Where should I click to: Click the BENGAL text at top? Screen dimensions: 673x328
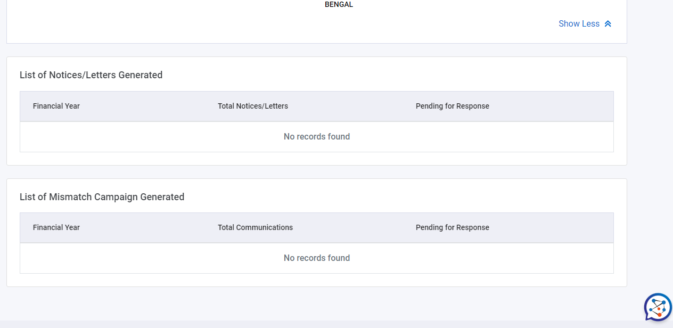pos(339,4)
